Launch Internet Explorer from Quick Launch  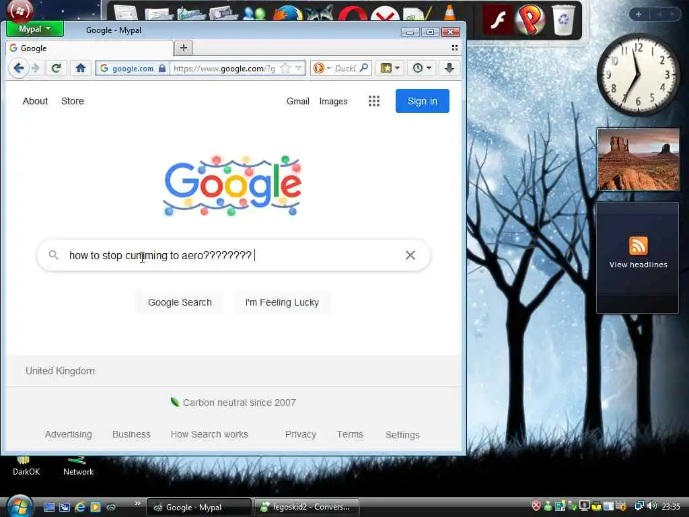tap(80, 507)
